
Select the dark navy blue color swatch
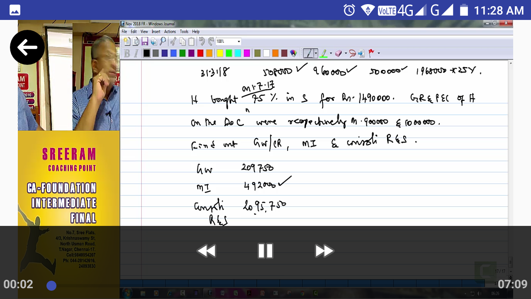165,53
